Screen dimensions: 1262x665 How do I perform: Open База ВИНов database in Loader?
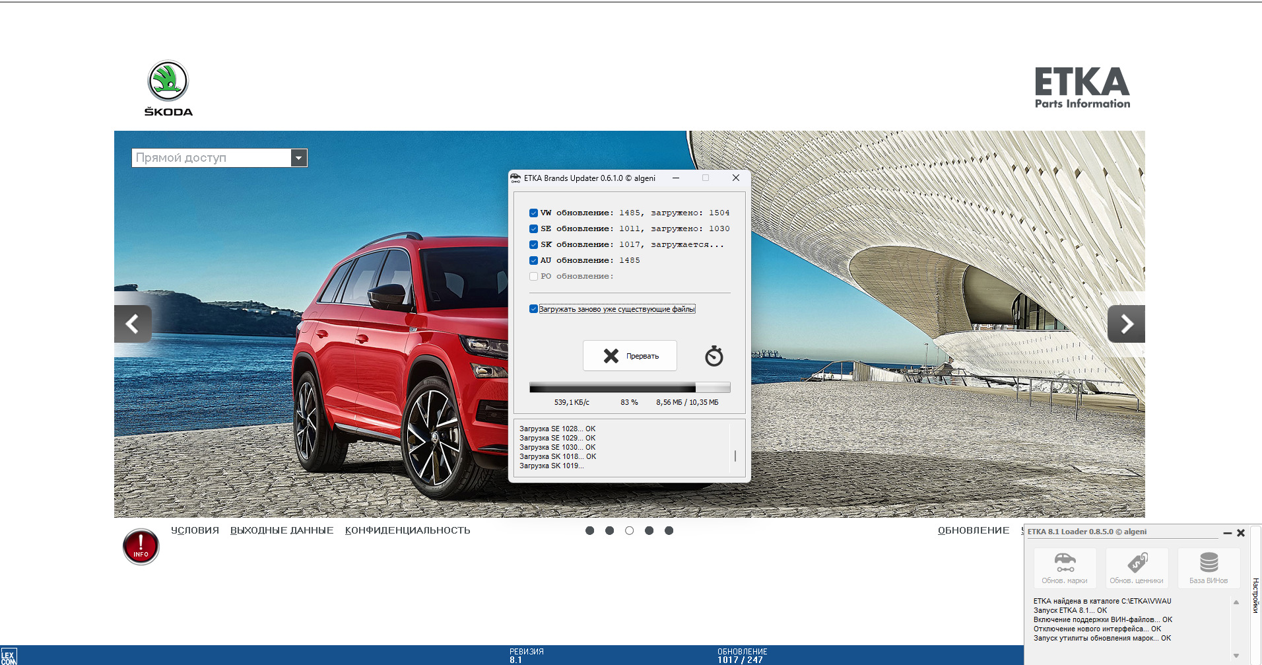pos(1209,568)
